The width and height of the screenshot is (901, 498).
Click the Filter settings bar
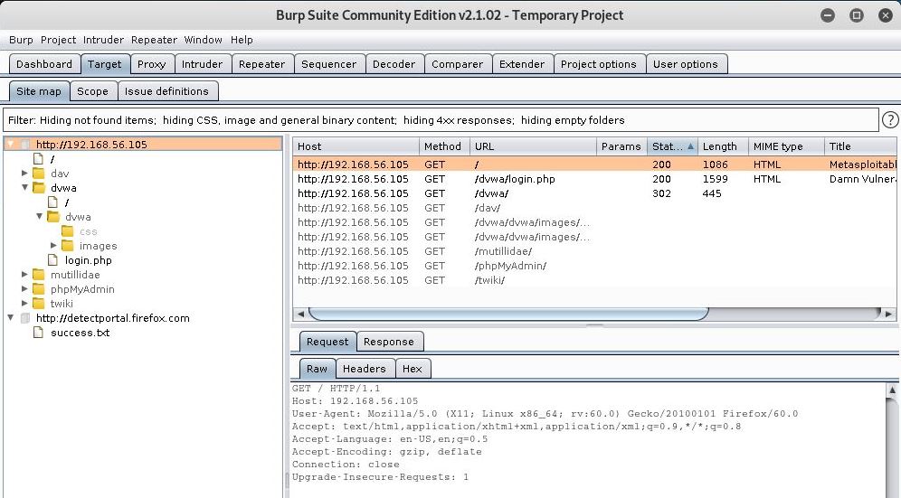[441, 120]
